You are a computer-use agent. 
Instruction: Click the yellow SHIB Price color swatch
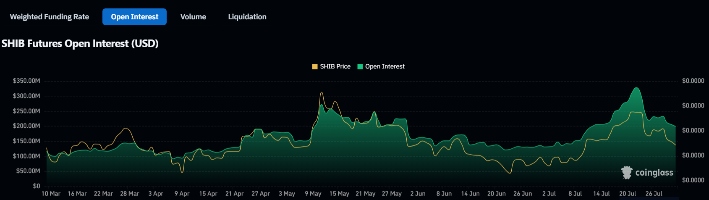(315, 66)
